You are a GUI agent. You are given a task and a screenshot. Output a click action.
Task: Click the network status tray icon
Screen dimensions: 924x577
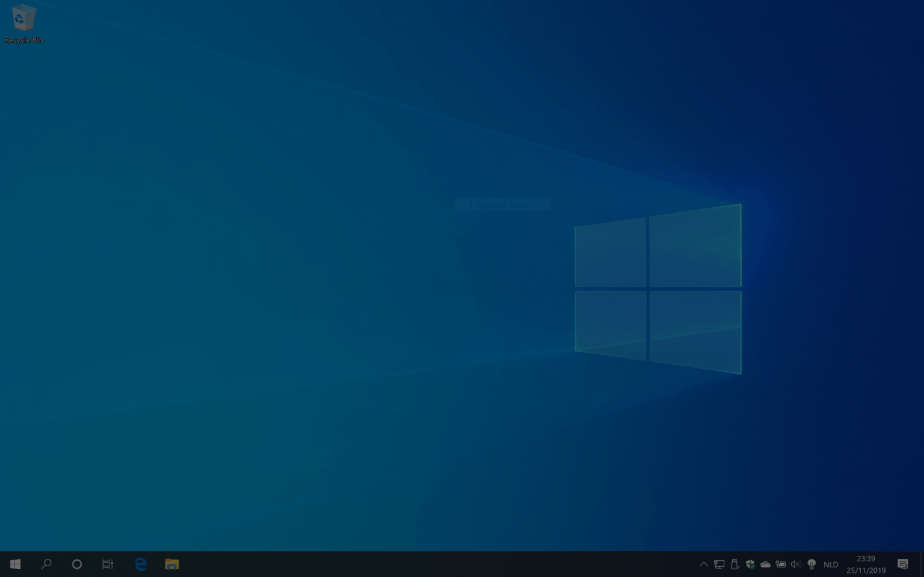[719, 564]
